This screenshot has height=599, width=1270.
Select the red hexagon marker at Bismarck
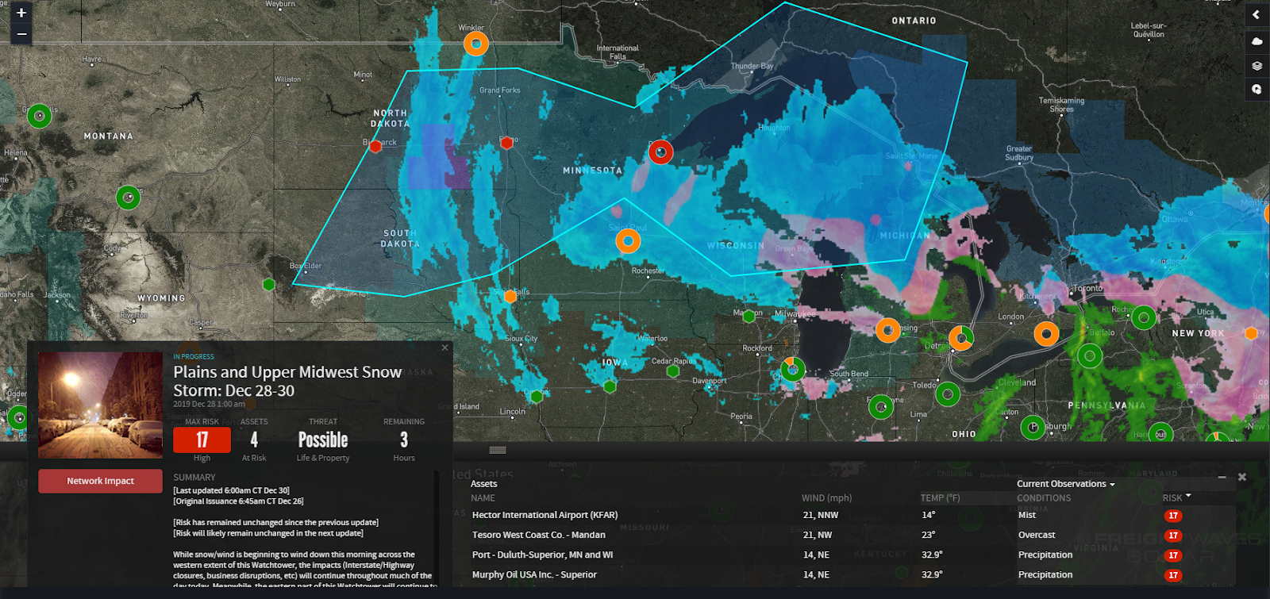(375, 146)
